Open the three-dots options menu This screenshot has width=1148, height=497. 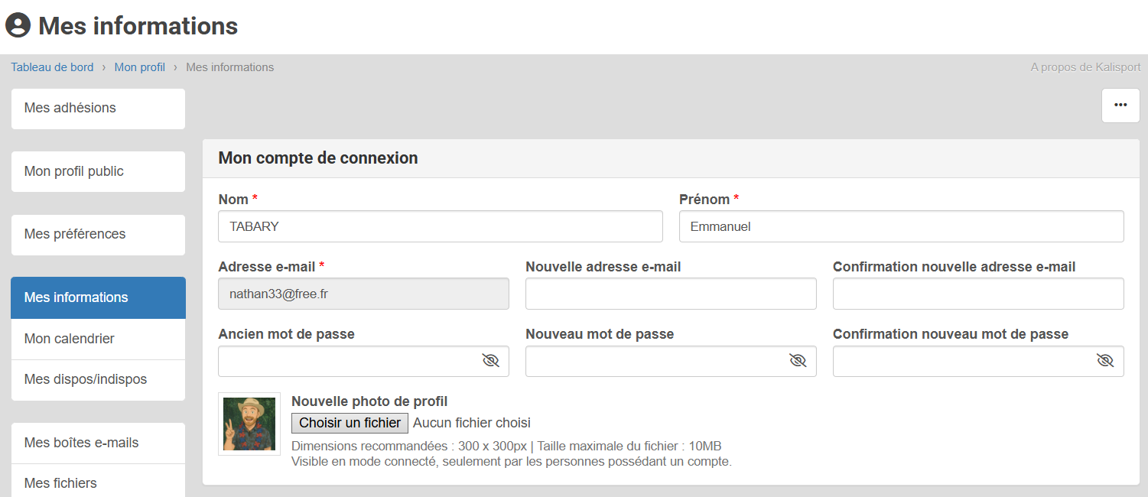(x=1120, y=106)
